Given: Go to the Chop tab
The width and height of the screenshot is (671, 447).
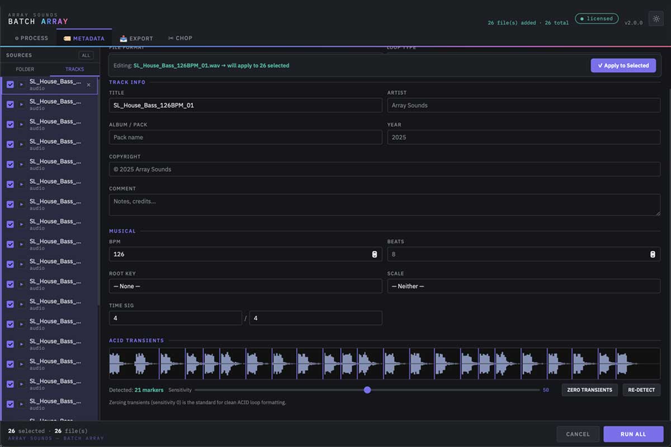Looking at the screenshot, I should click(180, 38).
